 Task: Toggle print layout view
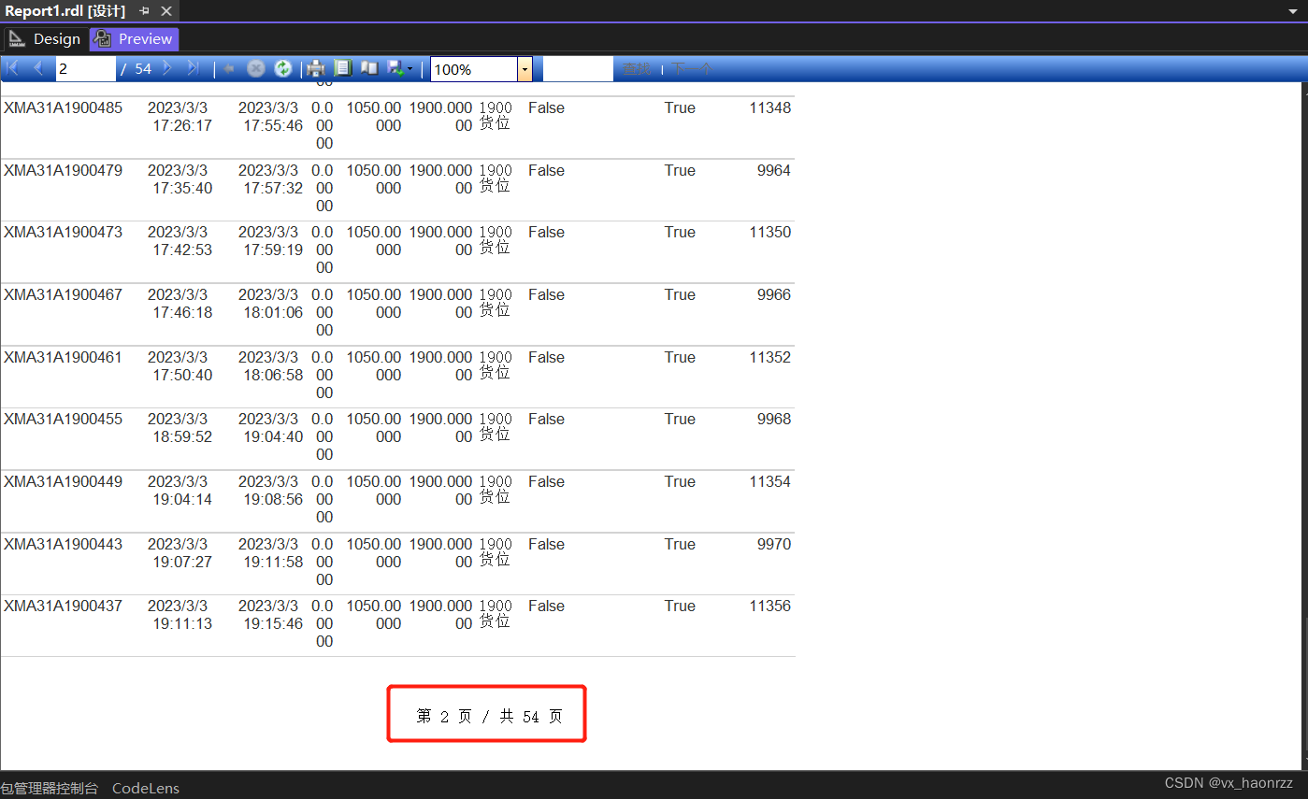click(368, 67)
